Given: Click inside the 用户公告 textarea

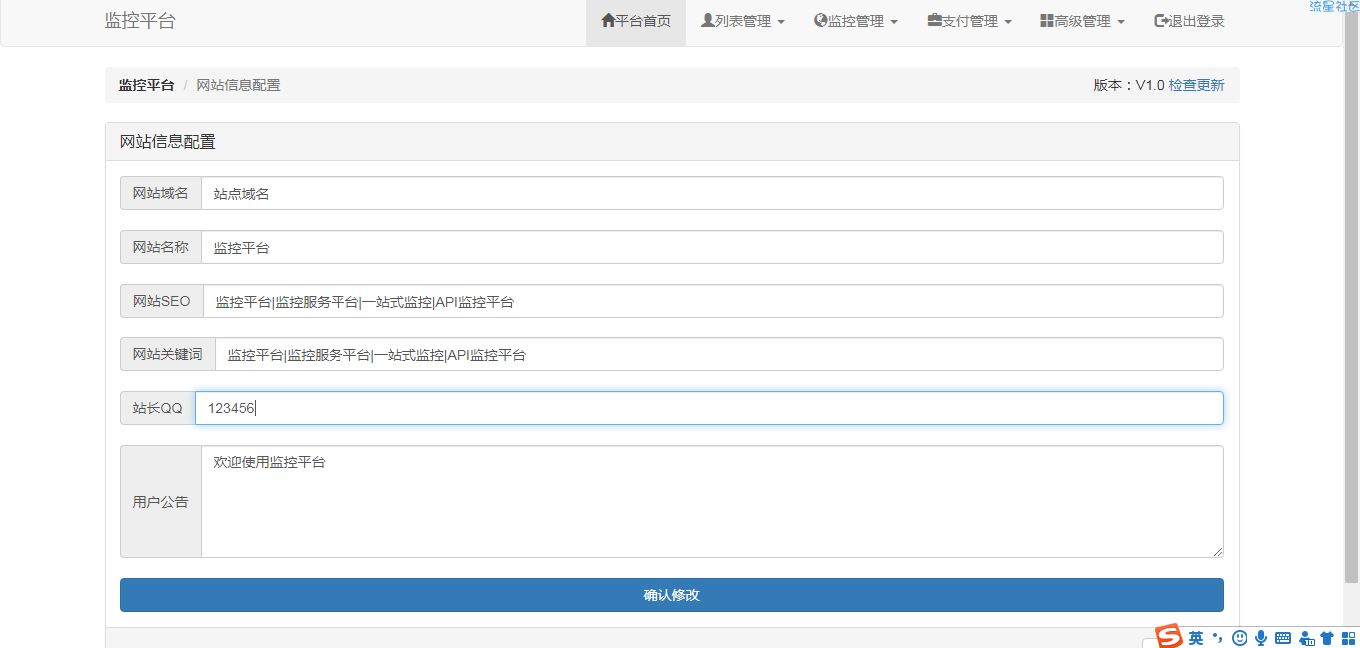Looking at the screenshot, I should (711, 502).
